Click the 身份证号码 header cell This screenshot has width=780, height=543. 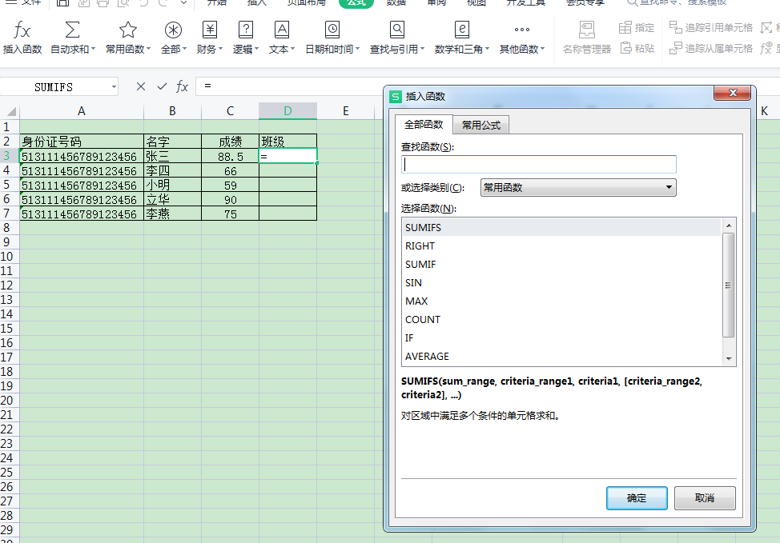[x=82, y=142]
